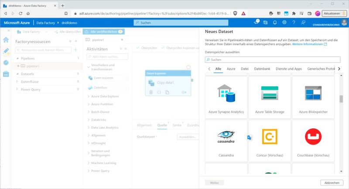
Task: Open the Weitere Informationen link
Action: pyautogui.click(x=309, y=44)
